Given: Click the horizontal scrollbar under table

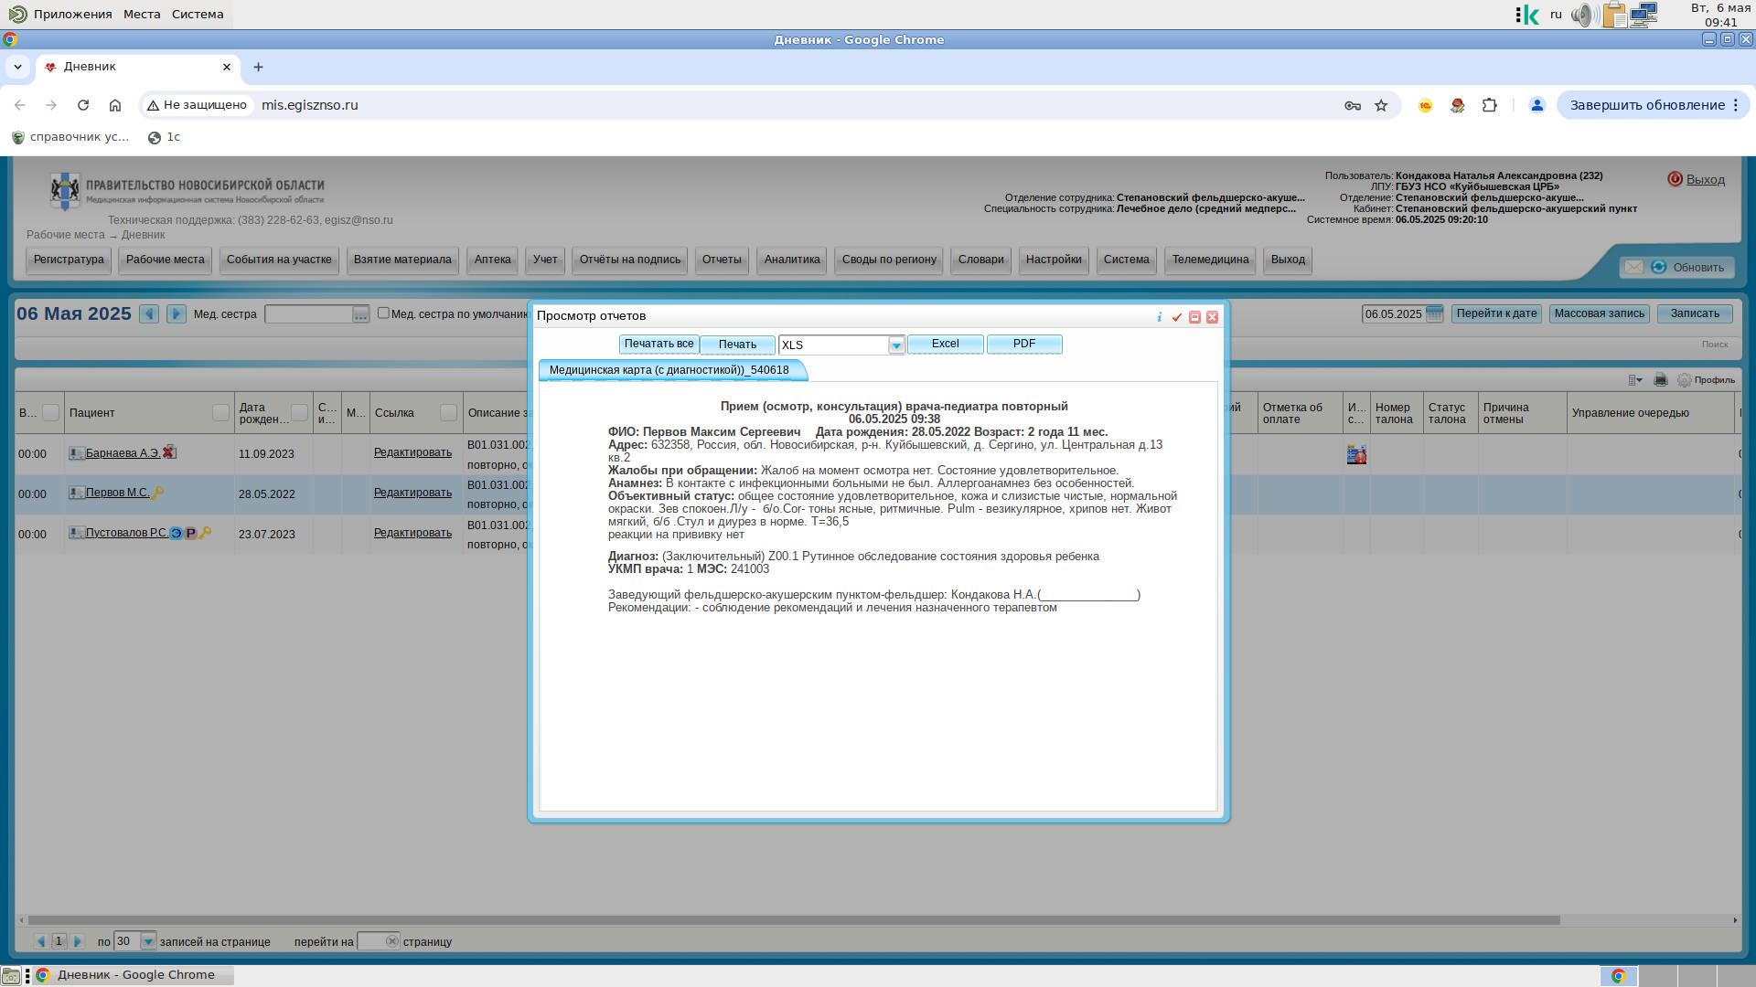Looking at the screenshot, I should tap(794, 920).
